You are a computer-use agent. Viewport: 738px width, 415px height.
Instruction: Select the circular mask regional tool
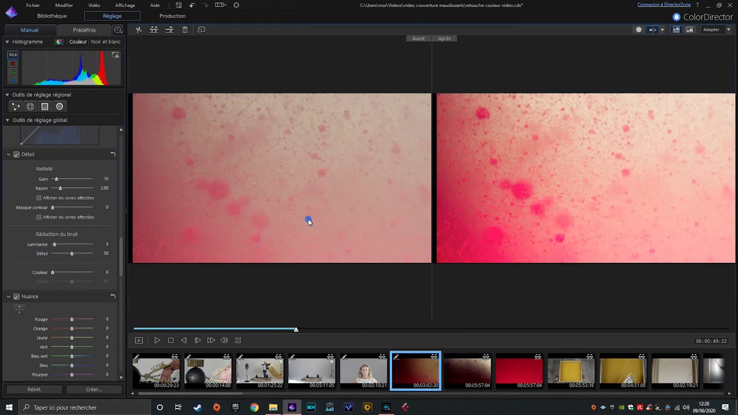59,107
